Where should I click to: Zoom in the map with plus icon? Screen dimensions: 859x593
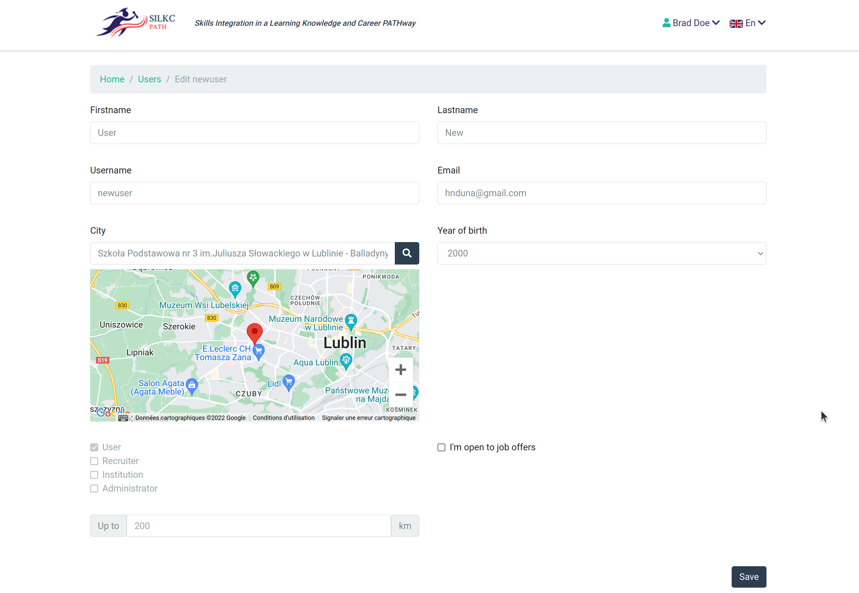click(x=401, y=370)
